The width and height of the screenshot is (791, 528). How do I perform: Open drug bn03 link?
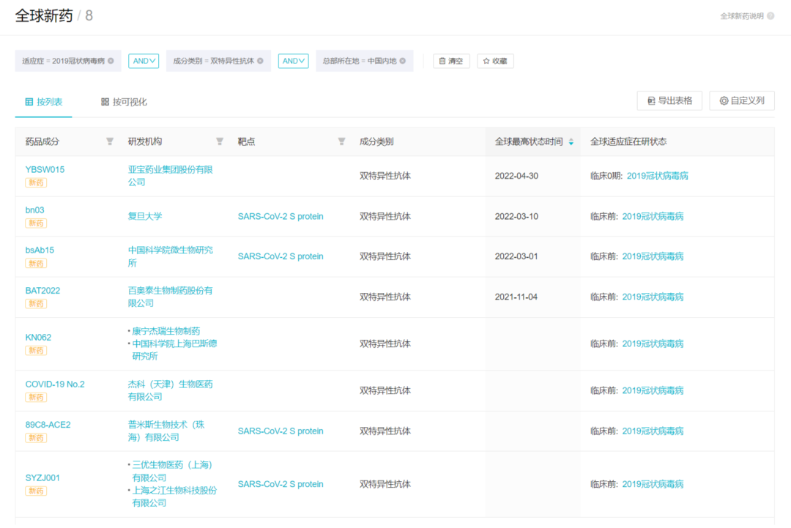(x=35, y=209)
